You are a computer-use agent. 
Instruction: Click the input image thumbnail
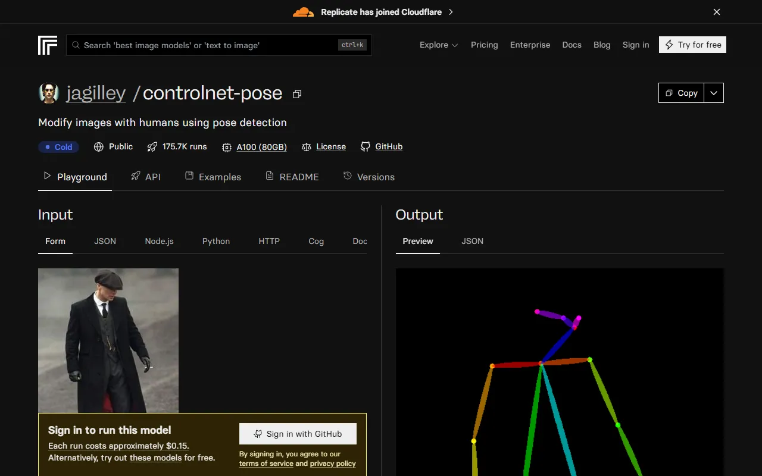coord(108,340)
